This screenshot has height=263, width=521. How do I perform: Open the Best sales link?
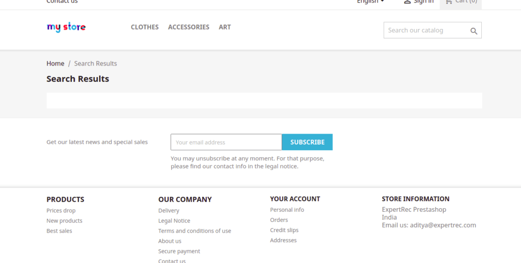tap(59, 231)
